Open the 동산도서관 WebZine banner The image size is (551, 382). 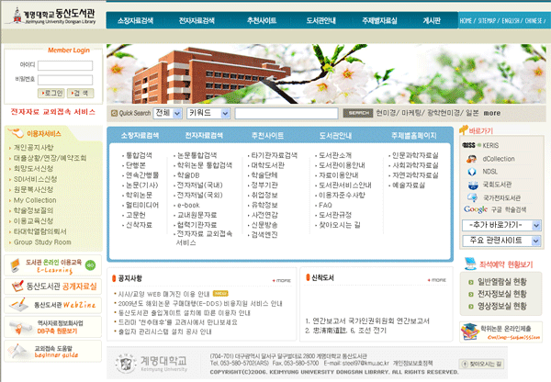pos(53,305)
